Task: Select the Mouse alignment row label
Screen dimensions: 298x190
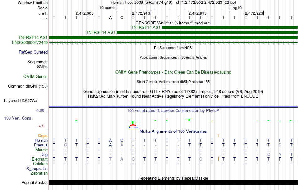Action: coord(41,150)
